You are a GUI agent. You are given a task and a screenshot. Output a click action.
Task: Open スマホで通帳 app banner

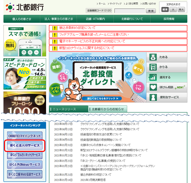tap(25, 41)
